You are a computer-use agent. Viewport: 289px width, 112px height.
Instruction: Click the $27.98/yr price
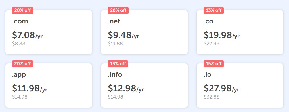click(x=221, y=88)
